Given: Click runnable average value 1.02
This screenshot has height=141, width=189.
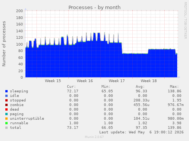Looking at the screenshot, I should click(143, 123).
